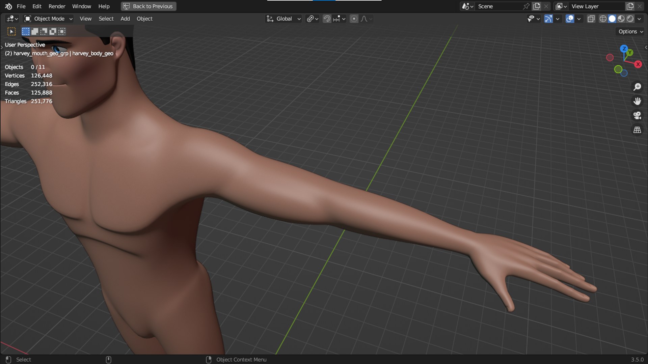The image size is (648, 364).
Task: Toggle the viewport gizmos
Action: coord(548,19)
